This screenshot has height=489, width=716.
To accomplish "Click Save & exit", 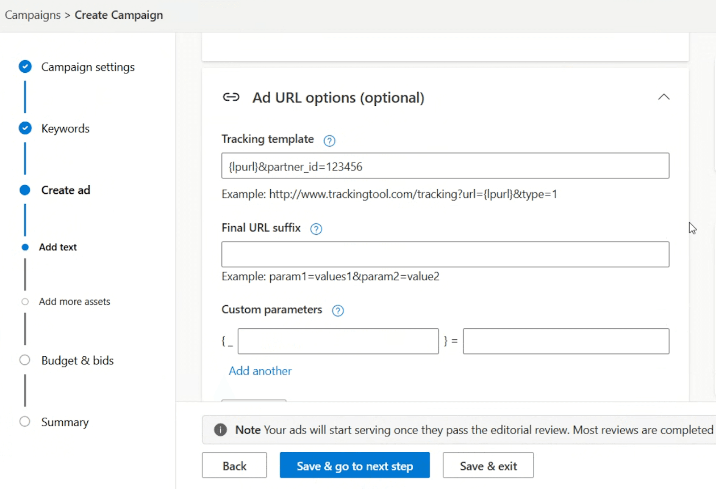I will pos(488,465).
